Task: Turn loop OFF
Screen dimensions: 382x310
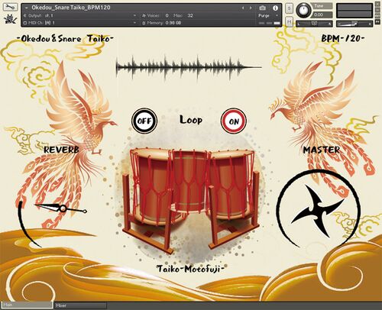Action: point(144,121)
